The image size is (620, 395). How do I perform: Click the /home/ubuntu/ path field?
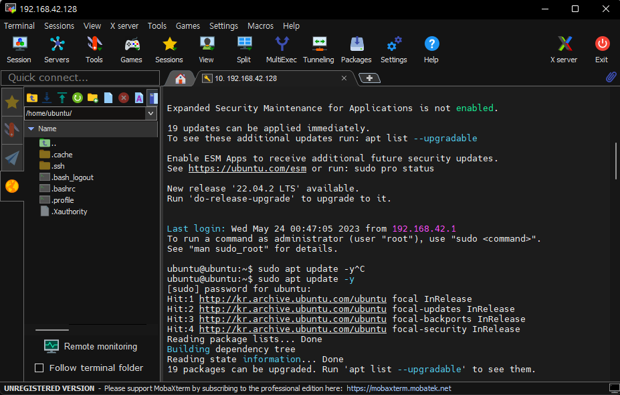[85, 113]
